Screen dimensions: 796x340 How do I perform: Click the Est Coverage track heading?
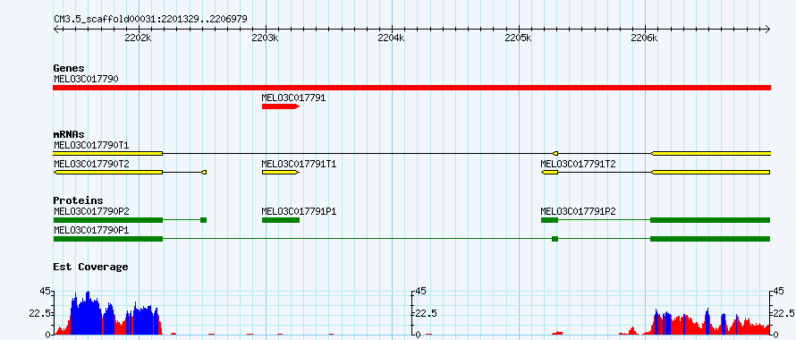91,267
